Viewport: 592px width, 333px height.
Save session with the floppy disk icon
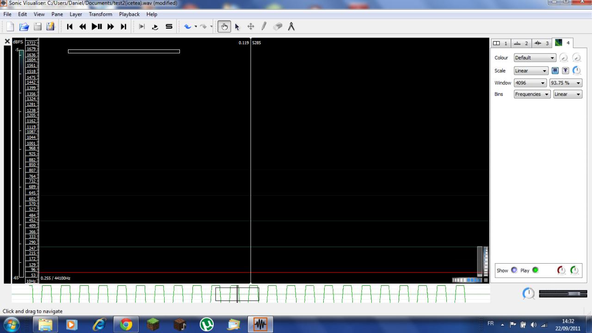point(37,27)
